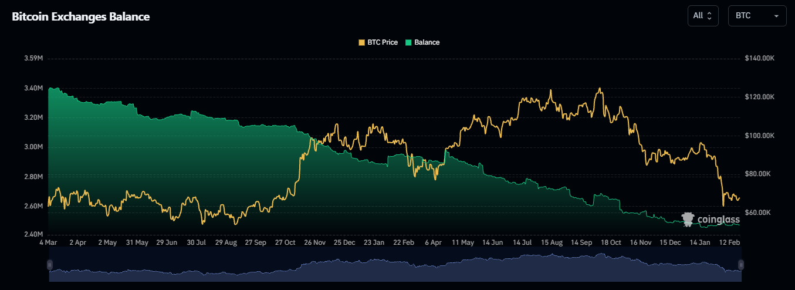Click the left handle of range slider
795x290 pixels.
tap(50, 265)
